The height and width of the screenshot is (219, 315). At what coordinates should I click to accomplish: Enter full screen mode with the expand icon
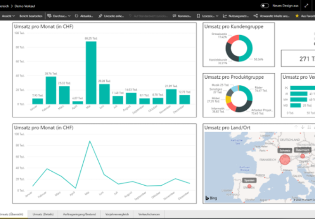point(306,6)
